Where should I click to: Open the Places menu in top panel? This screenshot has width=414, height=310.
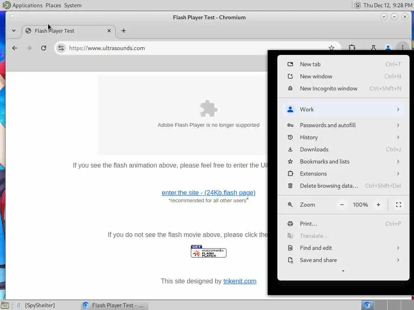(x=53, y=5)
